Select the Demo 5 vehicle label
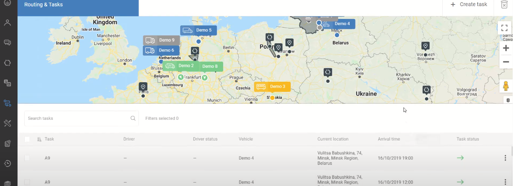The image size is (513, 186). [198, 30]
